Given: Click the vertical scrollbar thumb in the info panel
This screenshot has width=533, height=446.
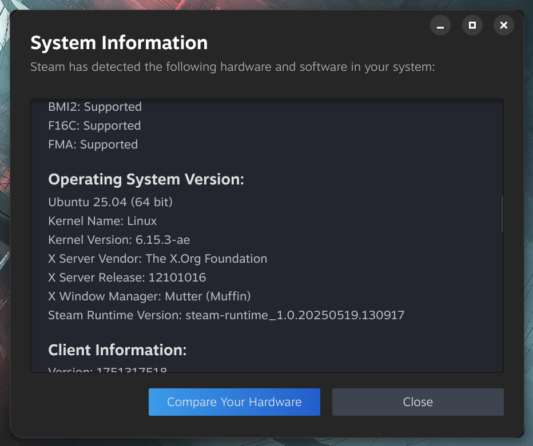Looking at the screenshot, I should click(x=503, y=214).
